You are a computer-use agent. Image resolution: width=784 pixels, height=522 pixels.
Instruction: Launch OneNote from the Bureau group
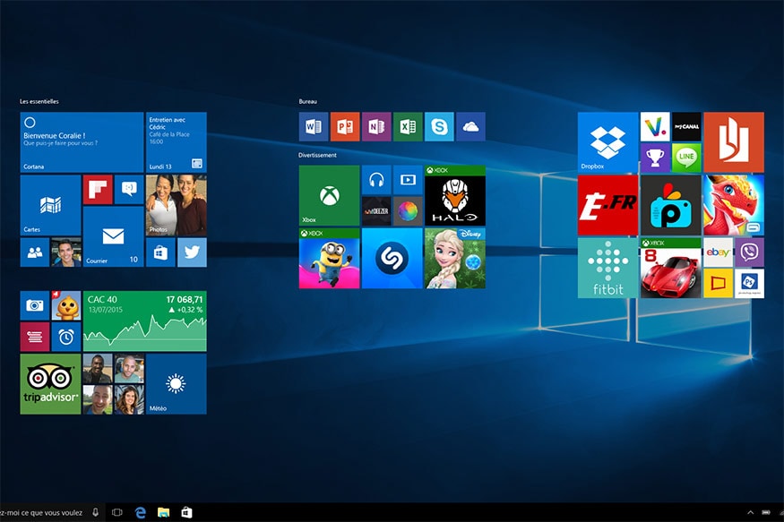(x=376, y=127)
